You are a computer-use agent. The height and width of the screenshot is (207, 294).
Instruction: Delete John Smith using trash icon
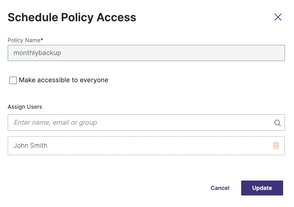point(276,145)
